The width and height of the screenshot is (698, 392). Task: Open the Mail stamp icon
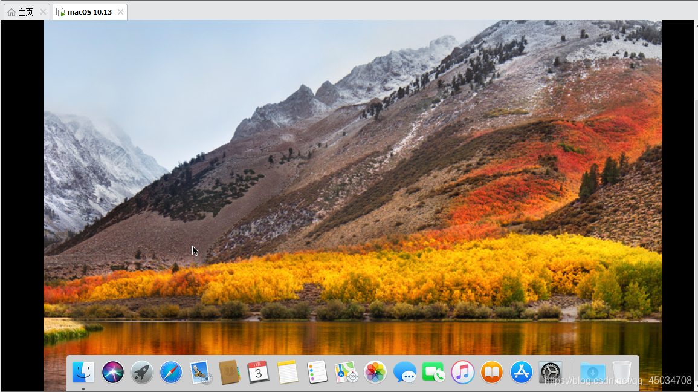[x=200, y=372]
